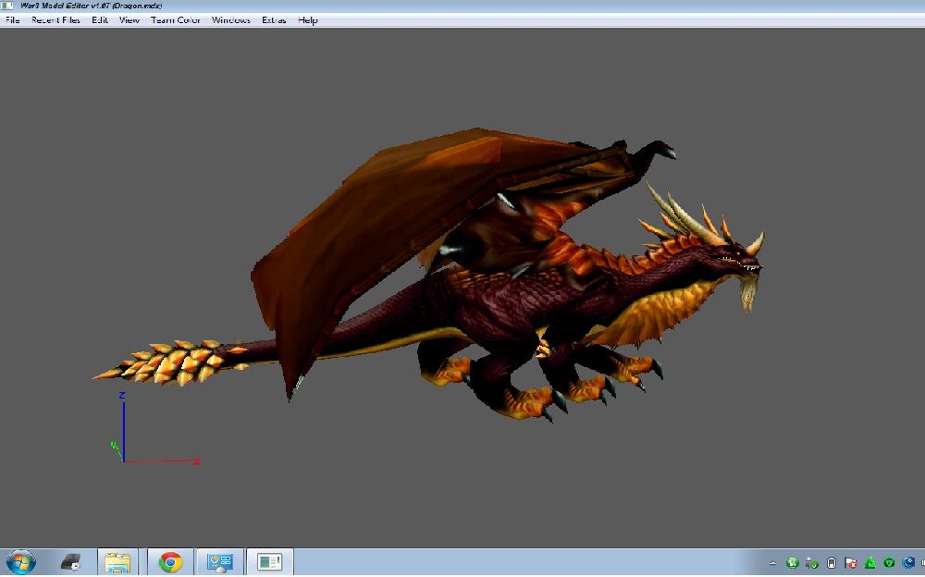Open Windows Explorer from the taskbar
The height and width of the screenshot is (577, 925).
click(x=117, y=562)
